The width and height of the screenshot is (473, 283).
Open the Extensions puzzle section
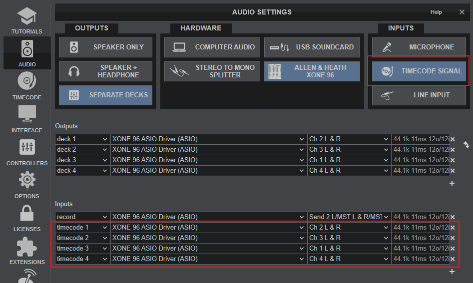point(26,251)
